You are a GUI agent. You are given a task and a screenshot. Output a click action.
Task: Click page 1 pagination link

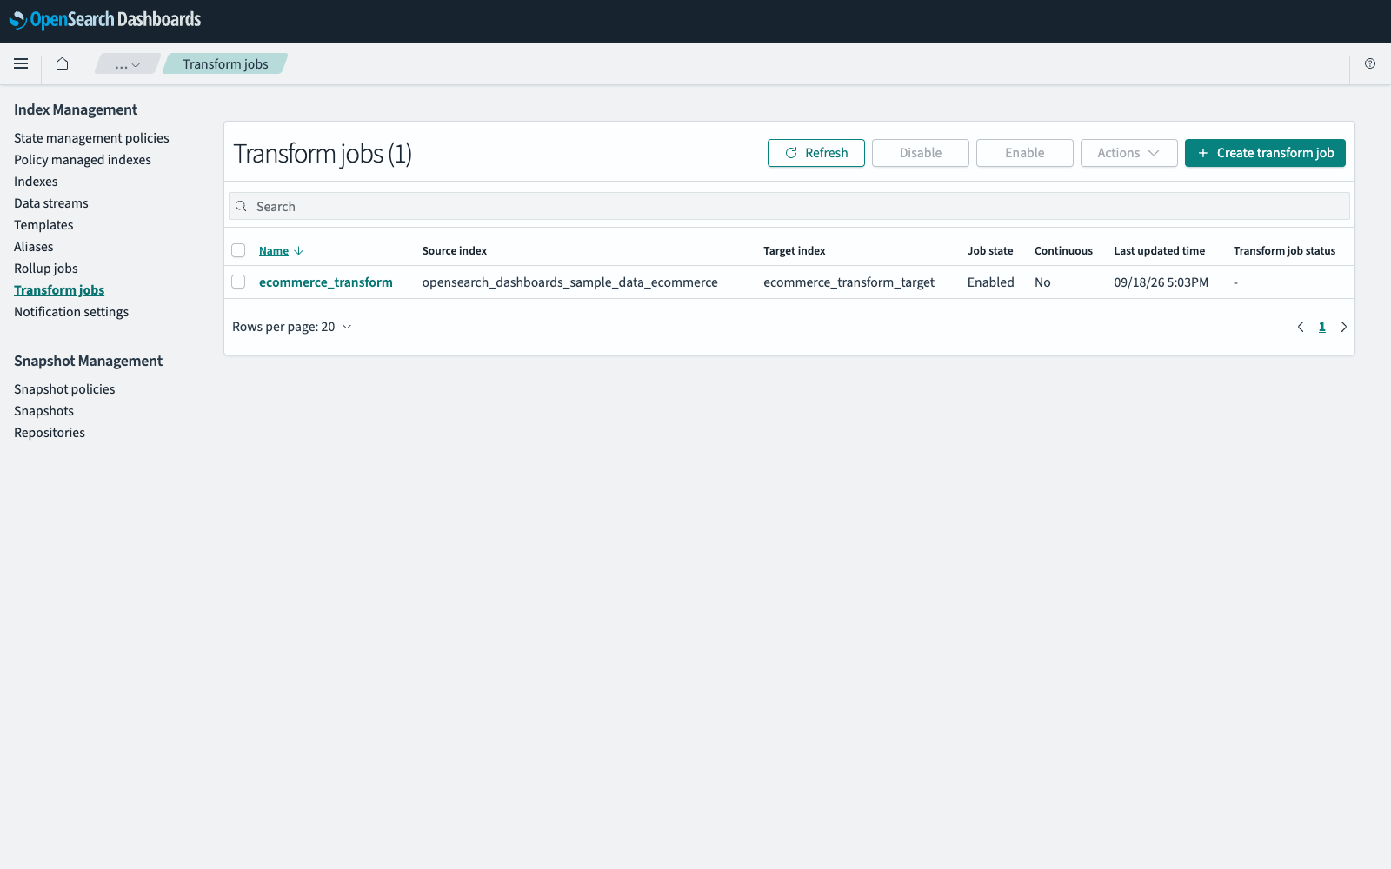pyautogui.click(x=1322, y=327)
